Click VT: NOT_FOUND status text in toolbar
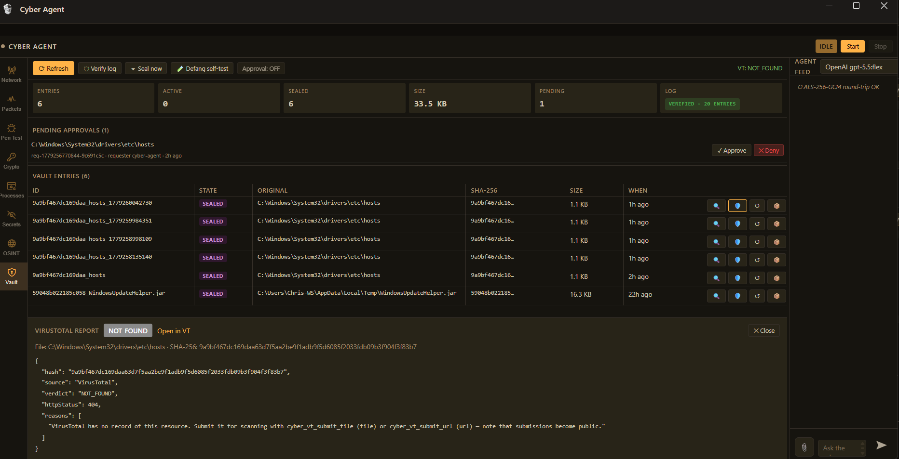The width and height of the screenshot is (899, 459). click(x=760, y=68)
